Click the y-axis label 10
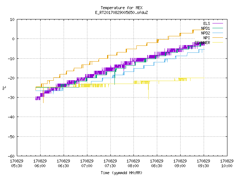234x176 pixels. click(x=12, y=19)
